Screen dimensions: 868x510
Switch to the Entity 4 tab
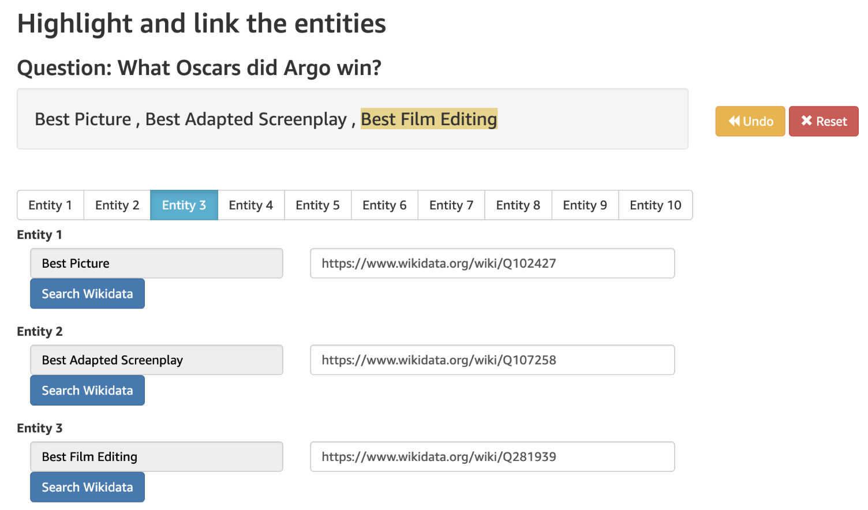click(251, 205)
